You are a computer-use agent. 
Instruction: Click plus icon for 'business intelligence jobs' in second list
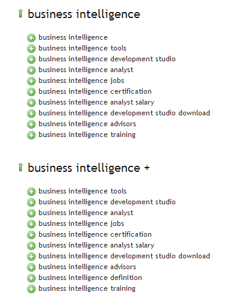point(31,224)
